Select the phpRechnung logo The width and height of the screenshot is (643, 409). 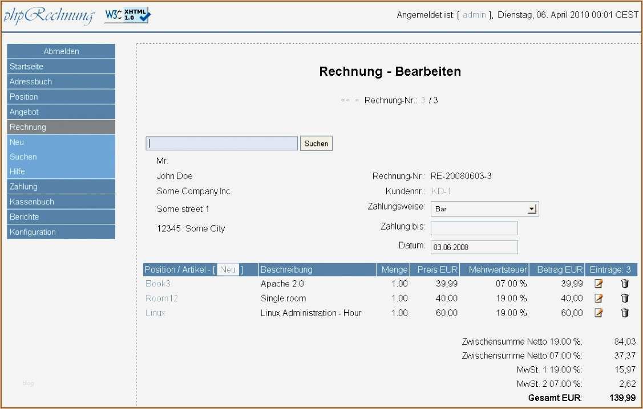click(48, 15)
